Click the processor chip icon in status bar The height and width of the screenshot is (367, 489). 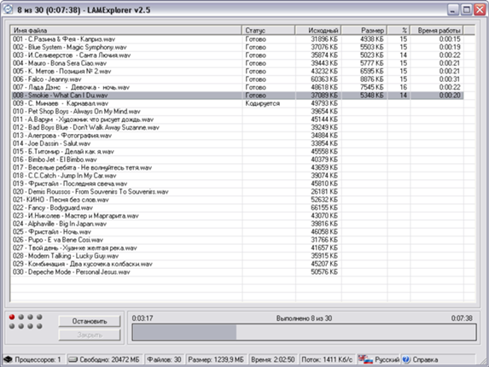click(8, 359)
